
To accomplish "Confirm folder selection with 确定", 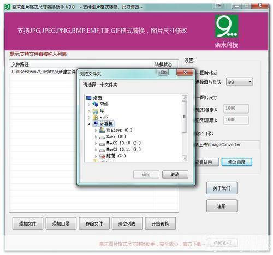I will tap(146, 174).
